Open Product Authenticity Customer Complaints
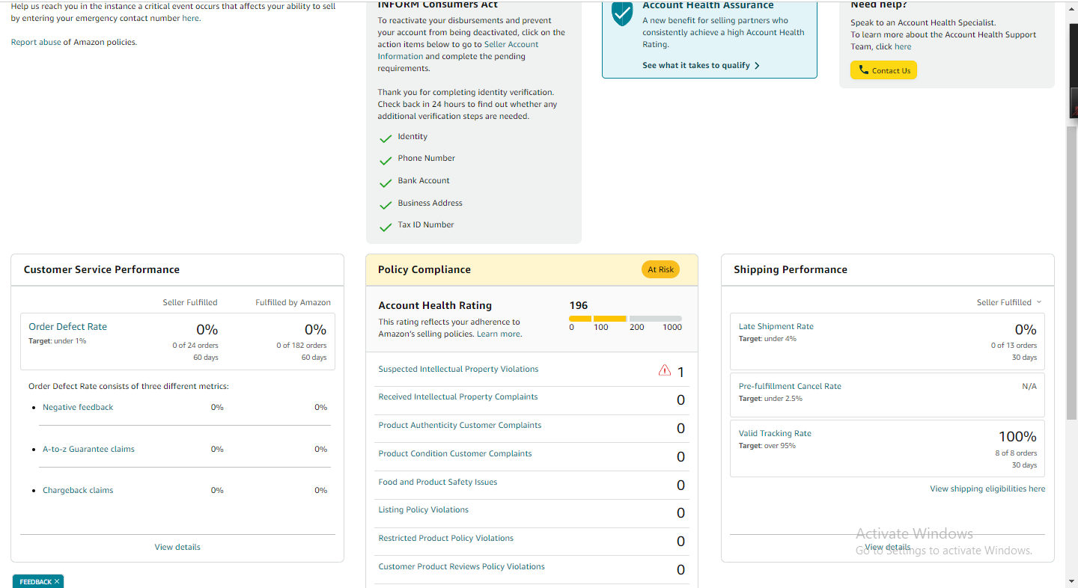 tap(460, 425)
